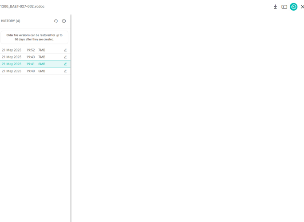Click the restore version arrow icon
This screenshot has height=222, width=304.
pos(56,21)
